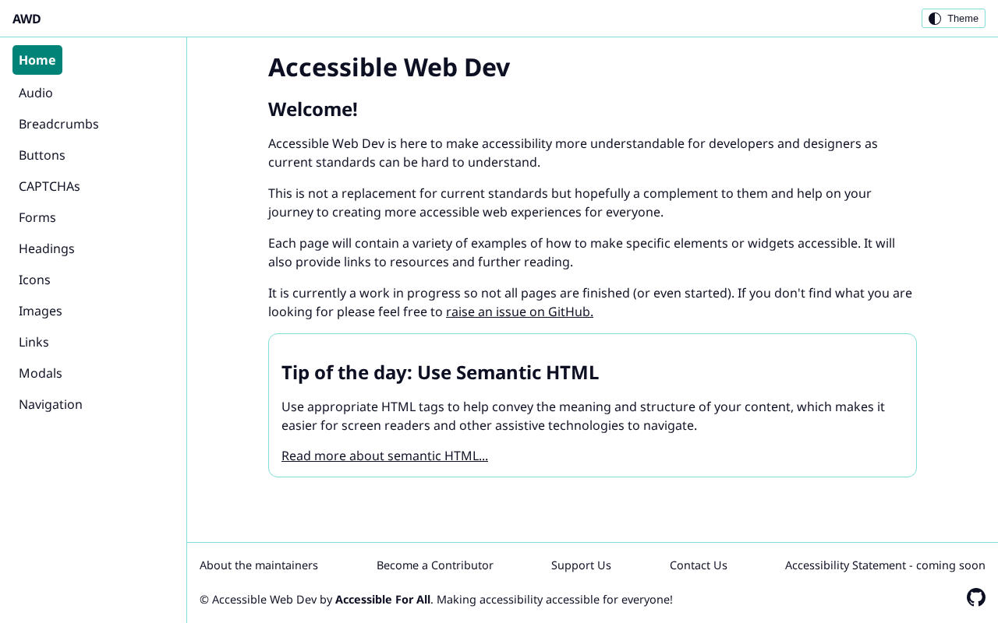Open the Audio page
998x623 pixels.
36,93
